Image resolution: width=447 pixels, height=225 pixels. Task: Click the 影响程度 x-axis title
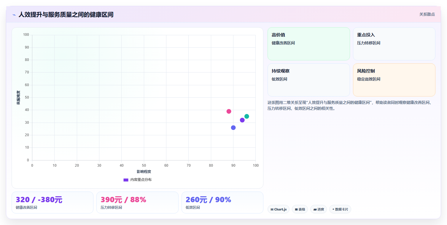[144, 172]
